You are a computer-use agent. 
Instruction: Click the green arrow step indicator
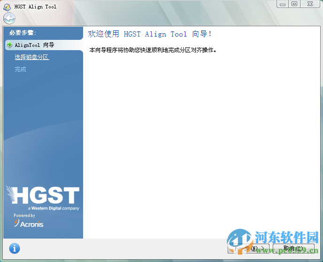pos(9,45)
